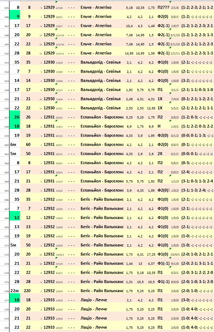Select the odds cell 2,46
Viewport: 214px width, 332px height.
129,99
